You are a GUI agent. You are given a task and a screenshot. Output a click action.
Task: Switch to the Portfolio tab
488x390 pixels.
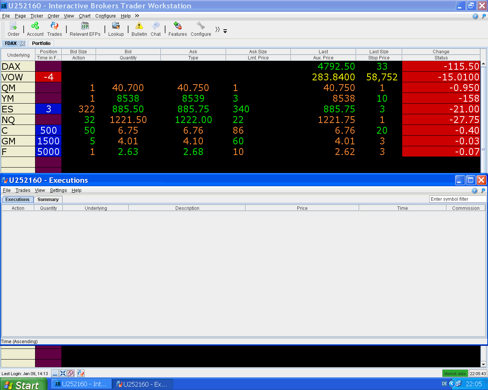coord(41,43)
